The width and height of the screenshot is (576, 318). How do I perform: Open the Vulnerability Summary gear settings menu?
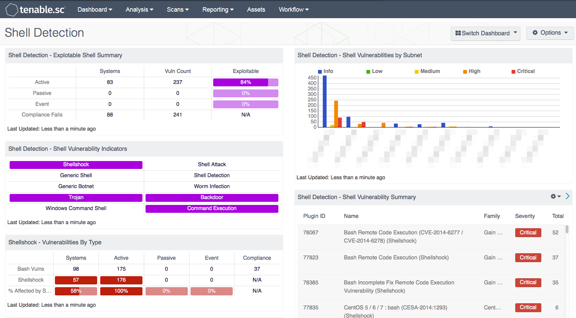[555, 196]
